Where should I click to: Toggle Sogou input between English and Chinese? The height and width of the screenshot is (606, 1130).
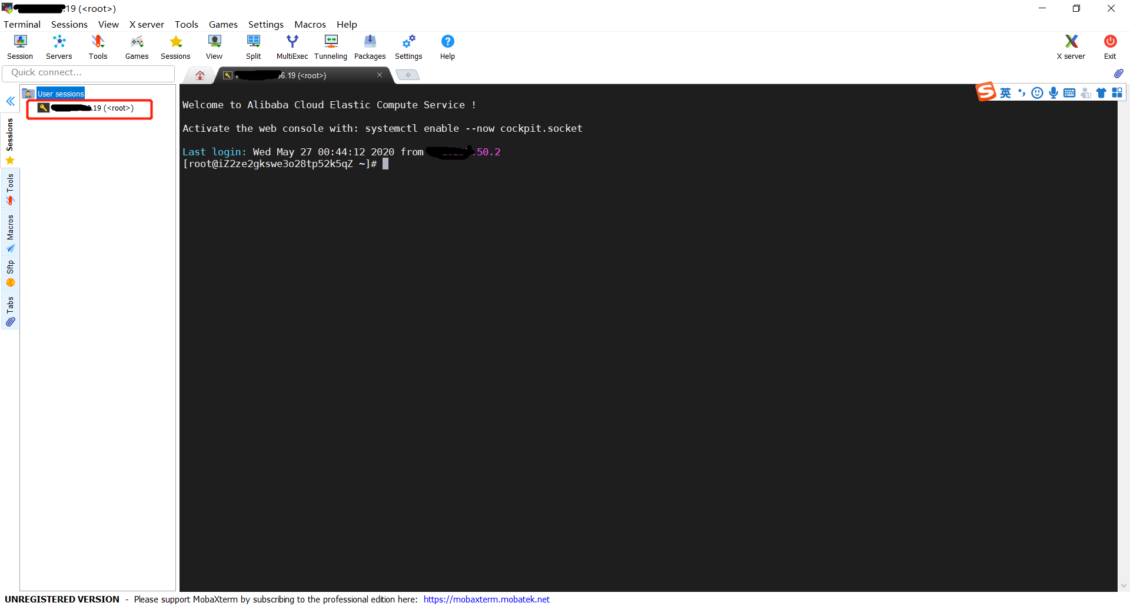click(1005, 92)
